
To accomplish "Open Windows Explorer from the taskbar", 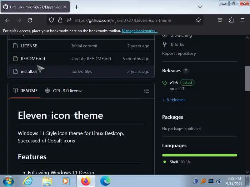I will (47, 181).
